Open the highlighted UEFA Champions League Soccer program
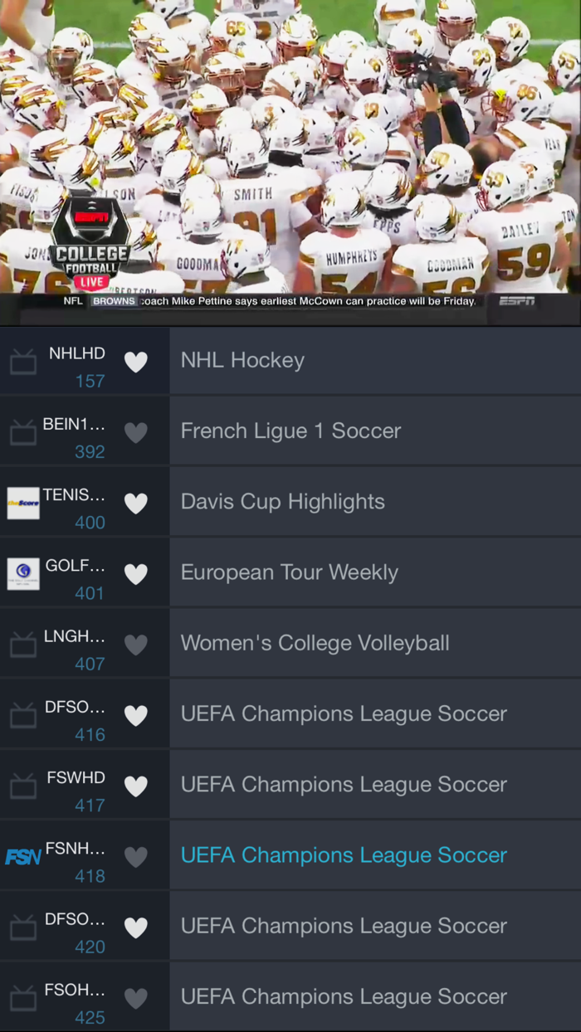Viewport: 581px width, 1032px height. coord(344,855)
